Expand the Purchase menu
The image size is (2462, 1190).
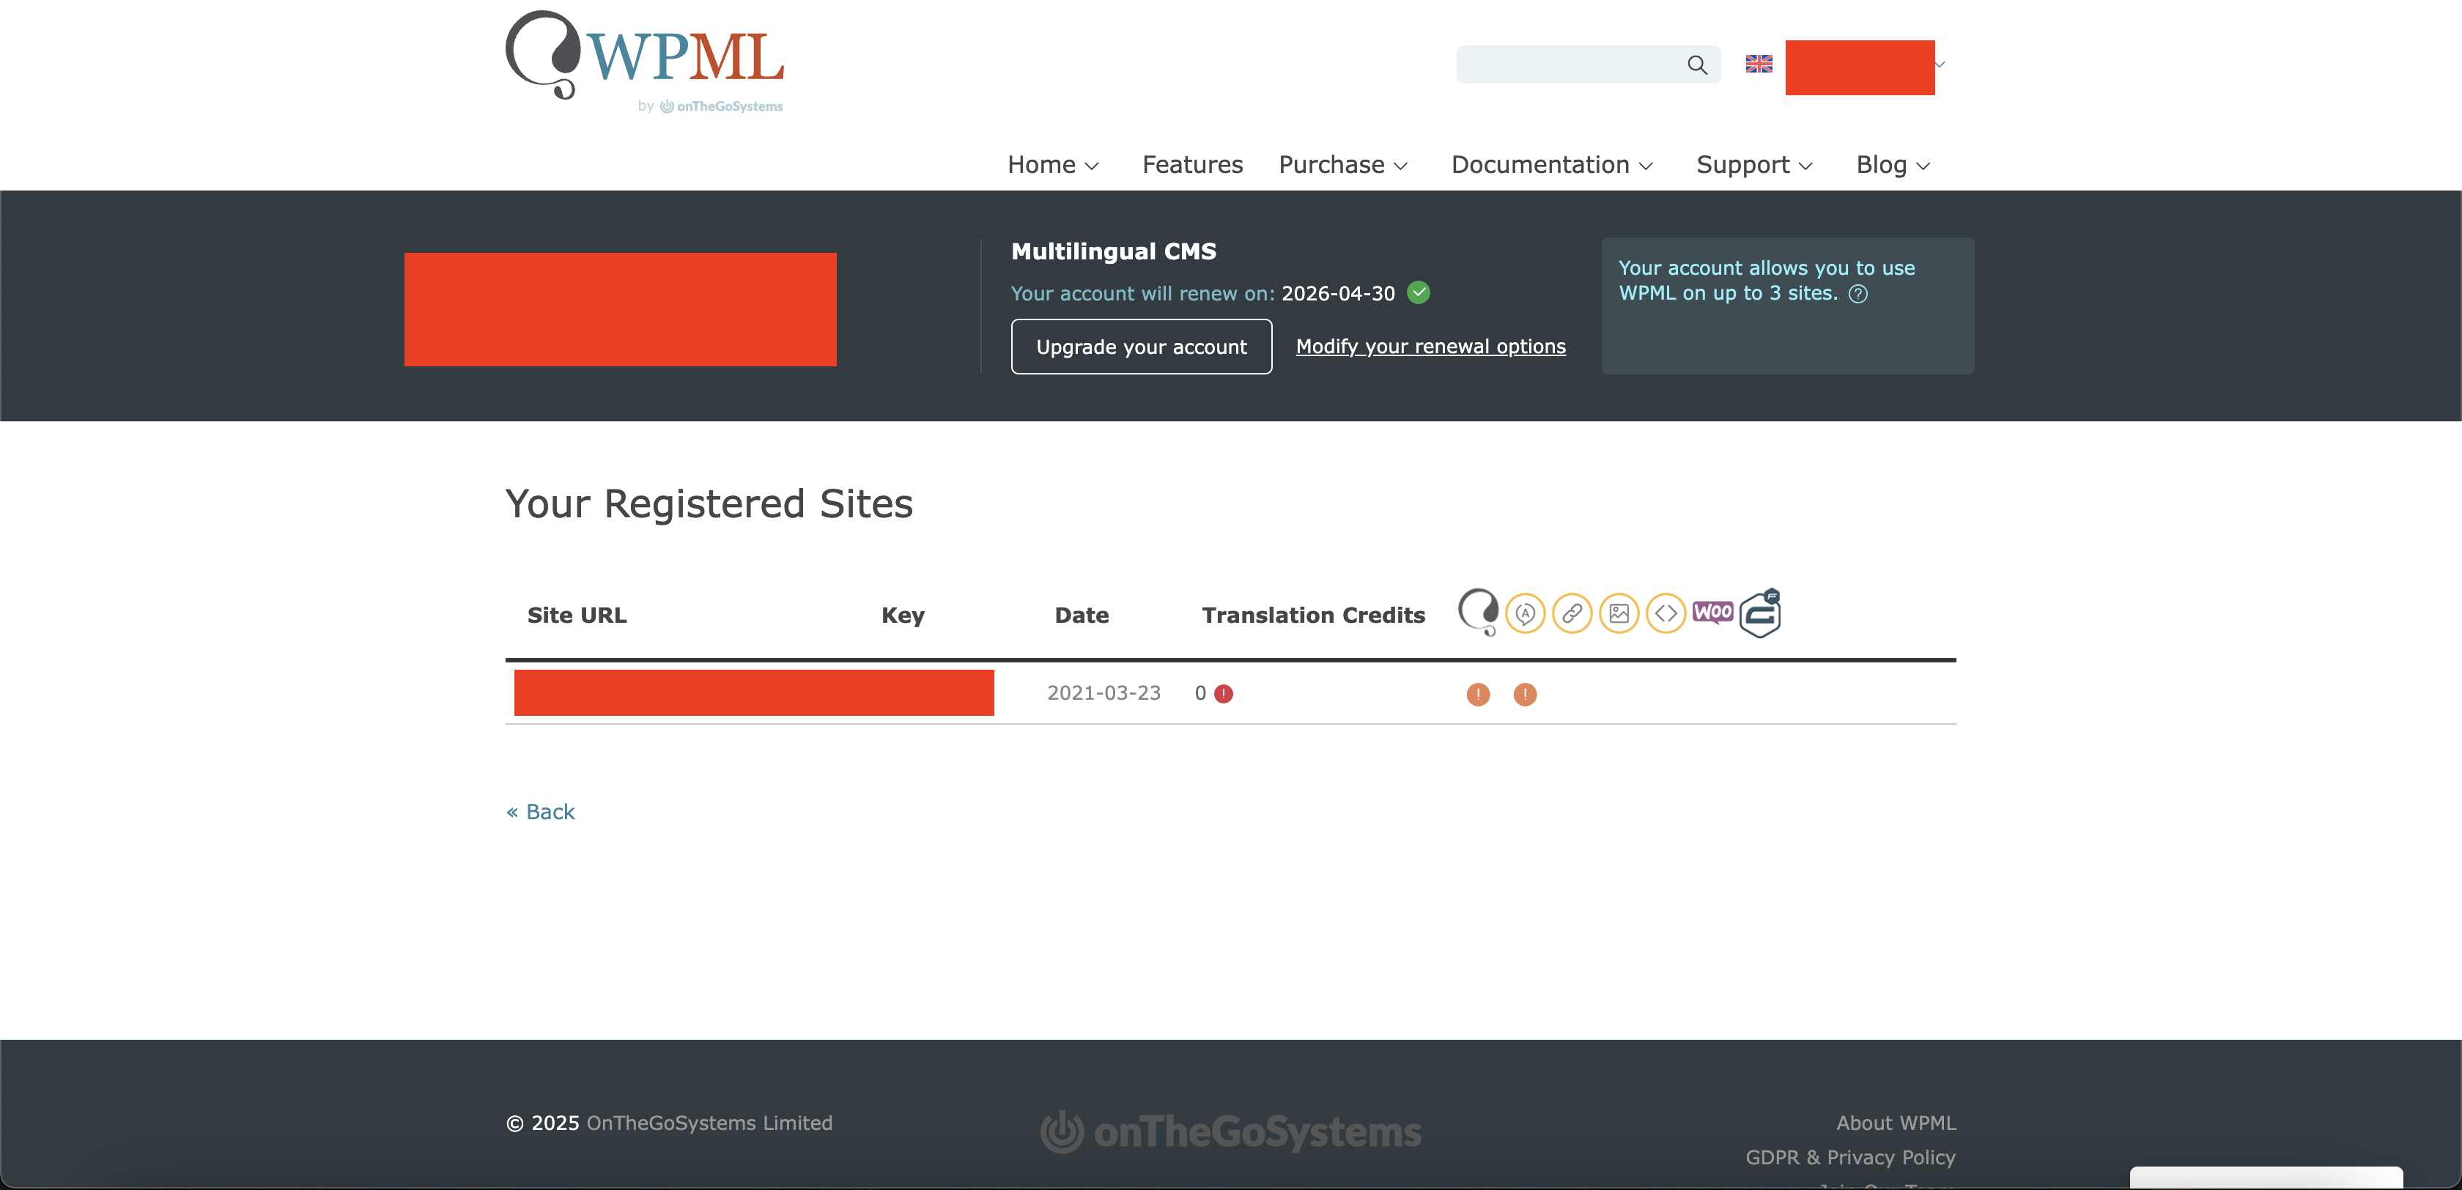(1343, 164)
